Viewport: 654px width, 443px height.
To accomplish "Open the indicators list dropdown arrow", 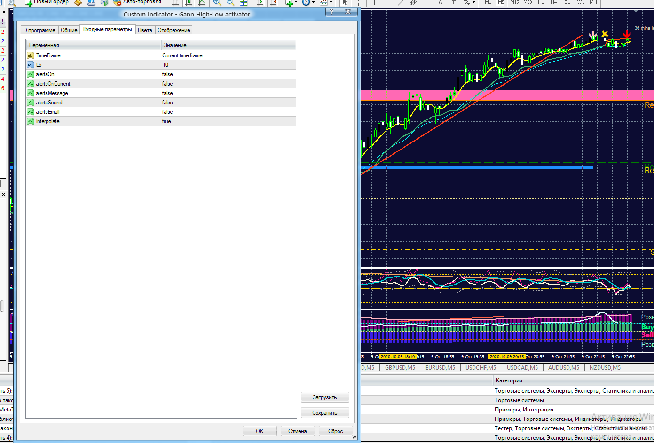I will (x=296, y=3).
